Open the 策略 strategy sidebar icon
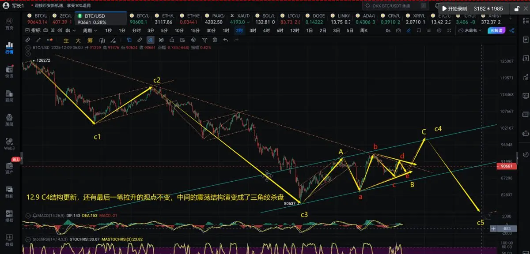Image resolution: width=530 pixels, height=254 pixels. (9, 119)
